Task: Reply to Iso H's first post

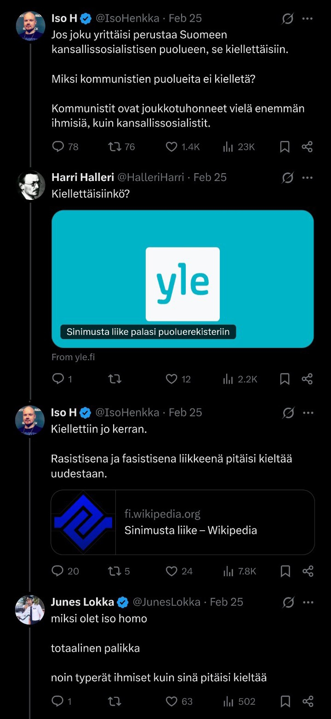Action: [x=58, y=147]
